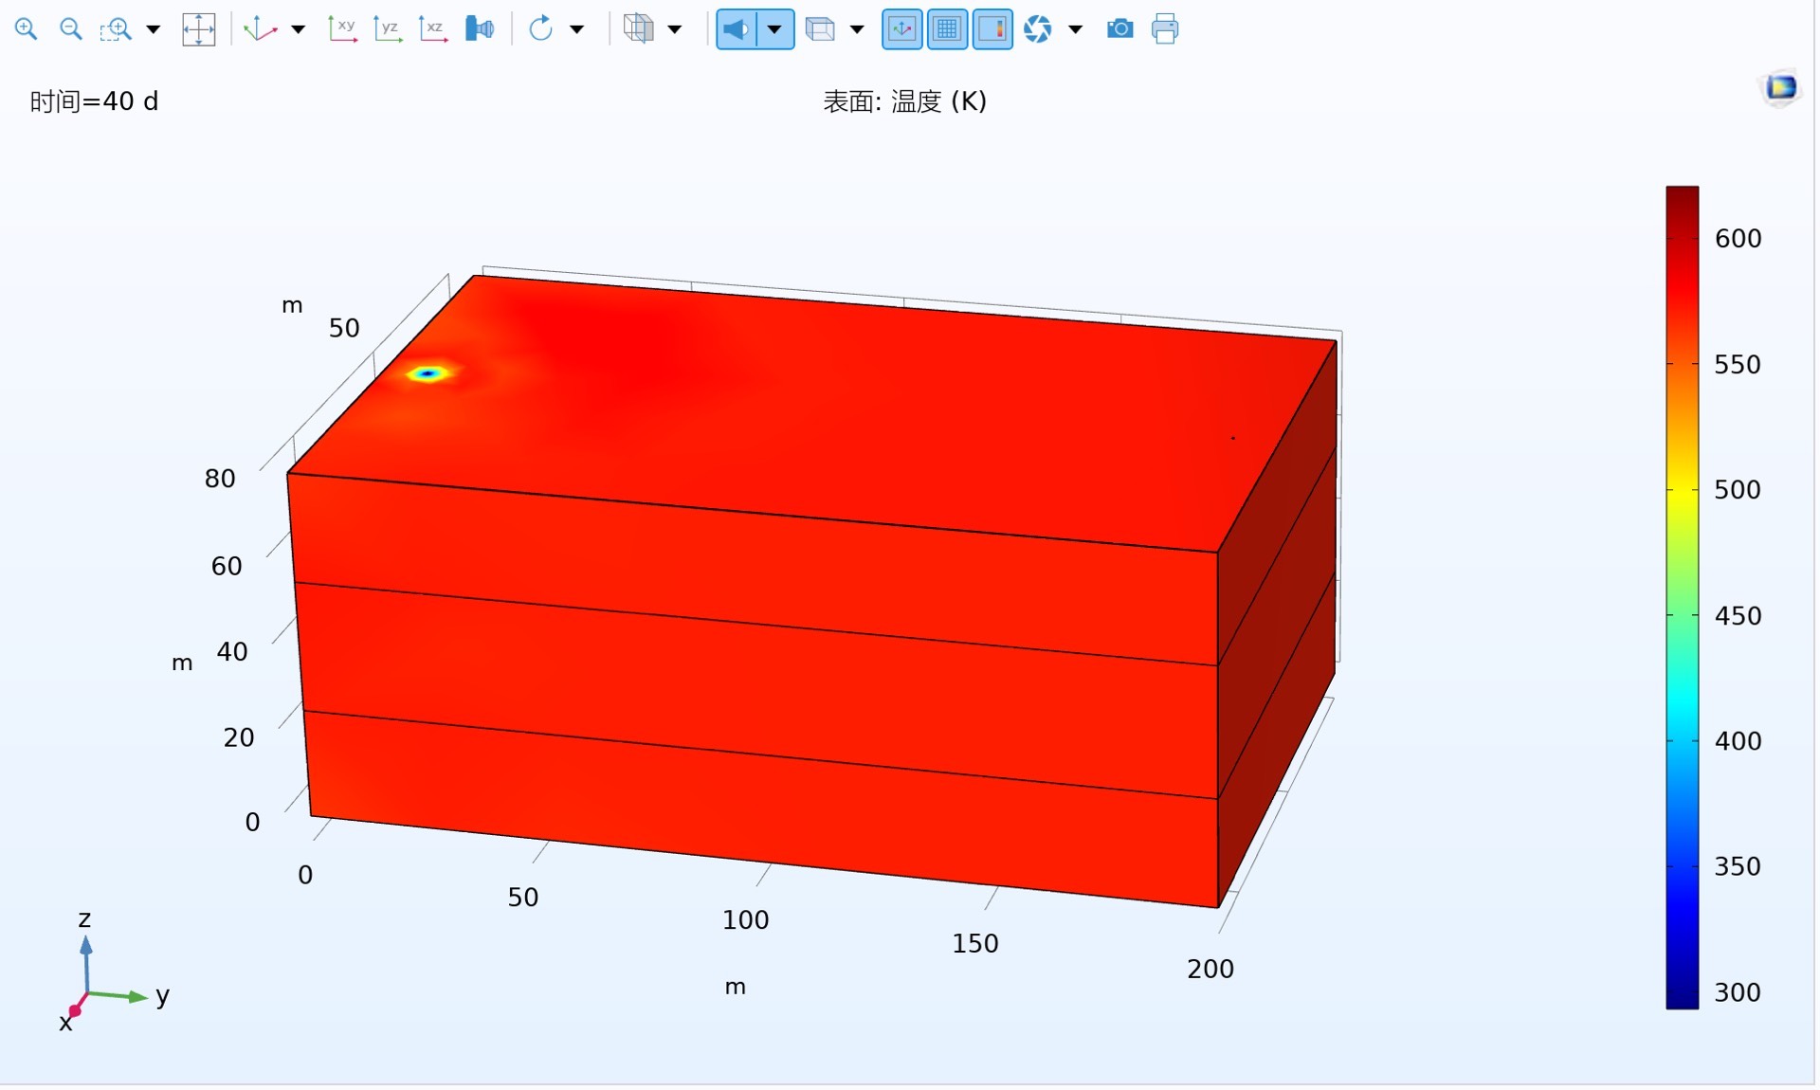
Task: Open the rotate view dropdown arrow
Action: (576, 28)
